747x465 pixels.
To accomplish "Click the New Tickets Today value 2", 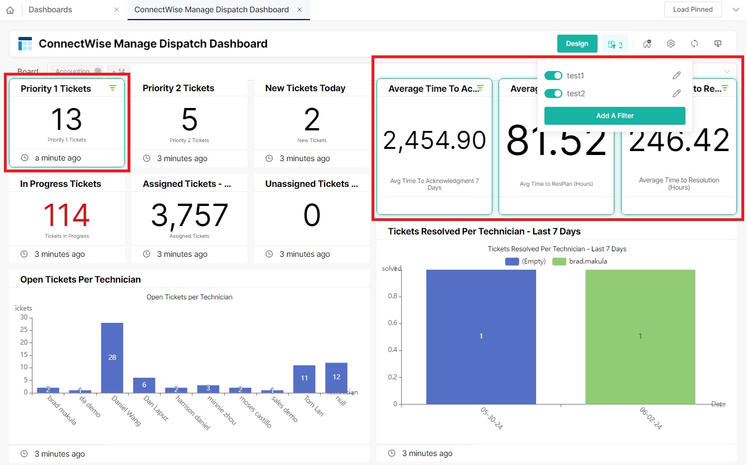I will tap(312, 120).
